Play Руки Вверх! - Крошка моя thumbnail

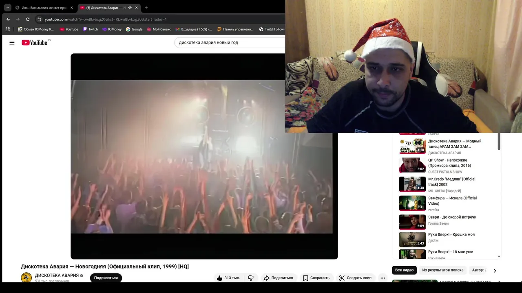(412, 240)
